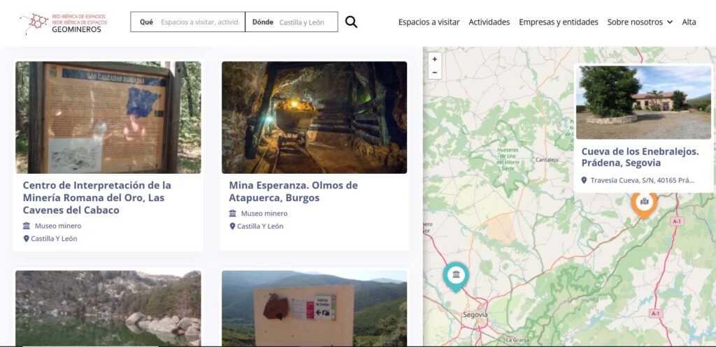
Task: Zoom in on the map
Action: (435, 59)
